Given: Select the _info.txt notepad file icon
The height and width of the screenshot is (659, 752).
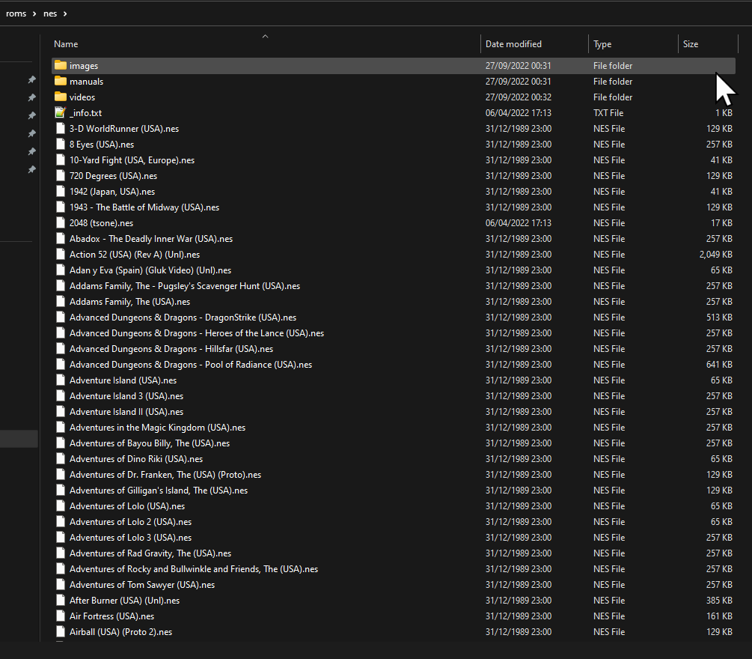Looking at the screenshot, I should (61, 113).
